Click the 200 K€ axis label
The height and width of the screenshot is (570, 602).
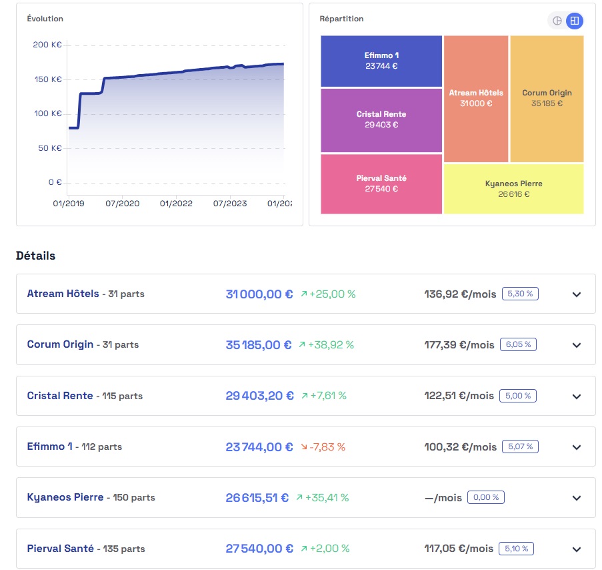tap(47, 45)
